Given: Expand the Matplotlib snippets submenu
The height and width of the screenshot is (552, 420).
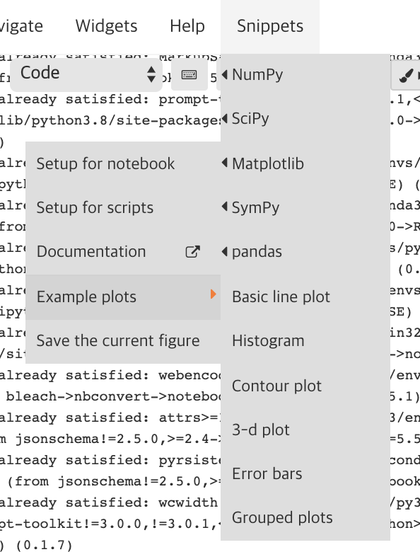Looking at the screenshot, I should [x=305, y=163].
